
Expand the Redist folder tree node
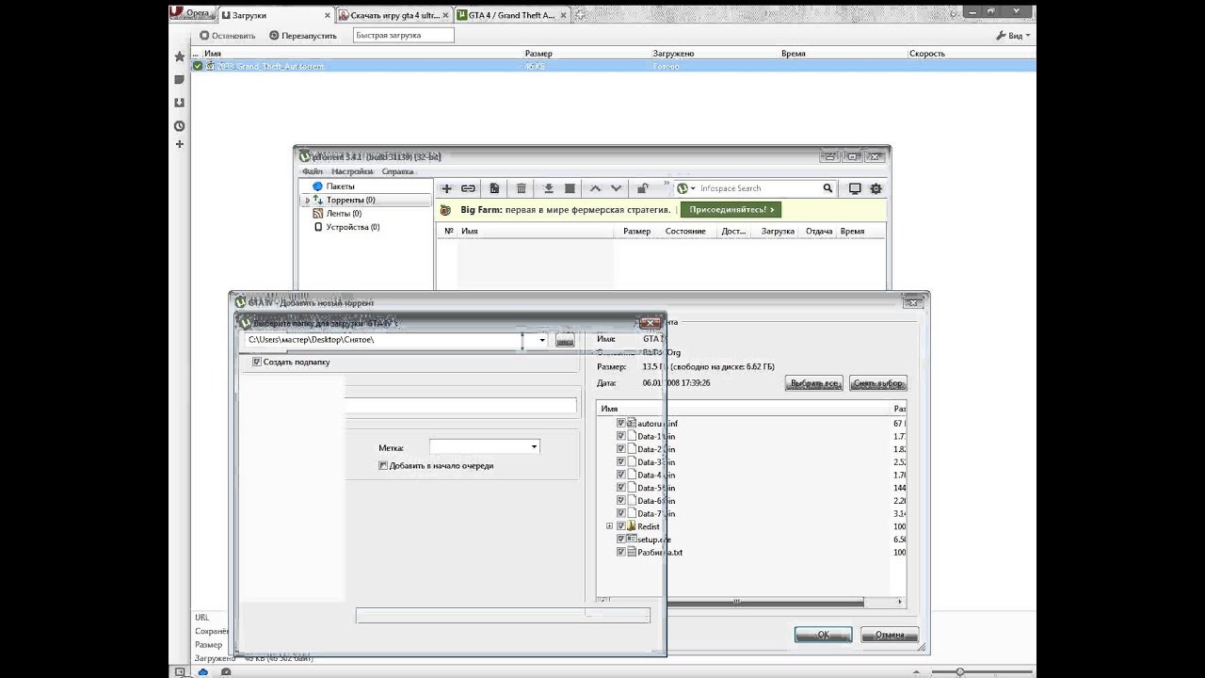pyautogui.click(x=609, y=526)
